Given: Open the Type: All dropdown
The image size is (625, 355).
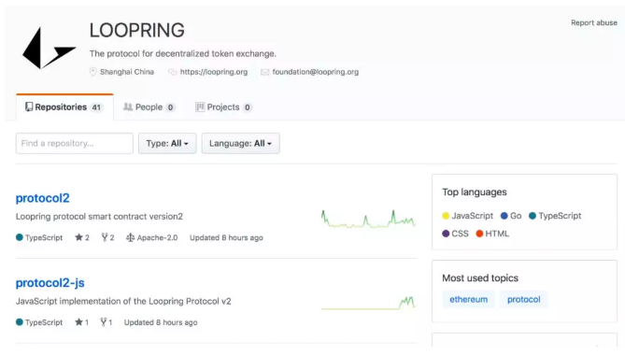Looking at the screenshot, I should click(167, 144).
